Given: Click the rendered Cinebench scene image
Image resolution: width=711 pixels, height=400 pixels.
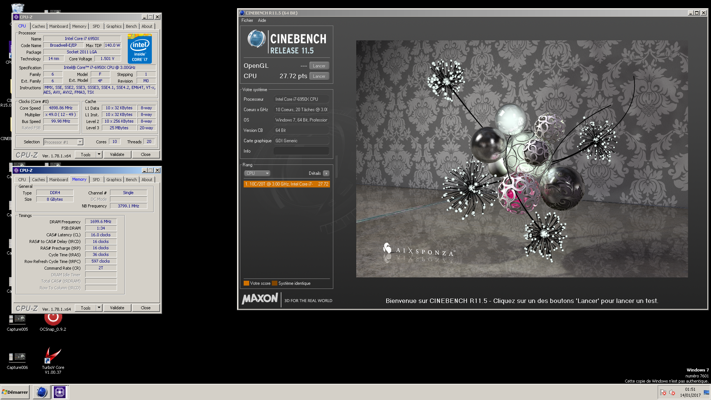Looking at the screenshot, I should pyautogui.click(x=522, y=159).
